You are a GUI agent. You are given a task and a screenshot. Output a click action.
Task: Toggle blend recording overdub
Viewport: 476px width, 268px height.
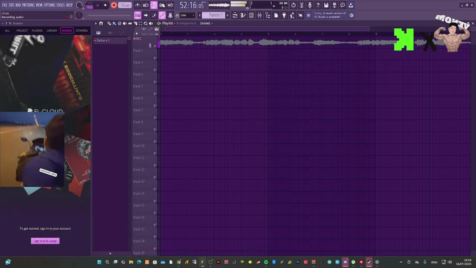tap(162, 5)
